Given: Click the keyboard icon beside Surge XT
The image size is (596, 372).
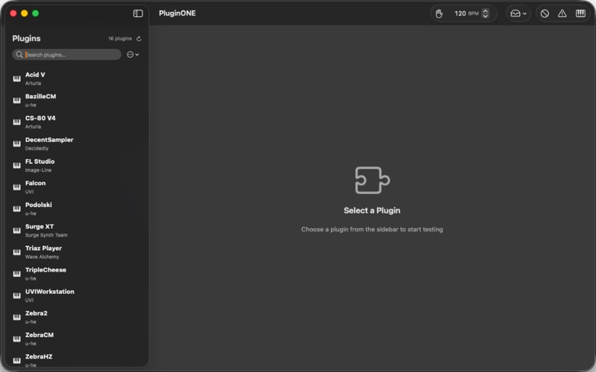Looking at the screenshot, I should (16, 230).
